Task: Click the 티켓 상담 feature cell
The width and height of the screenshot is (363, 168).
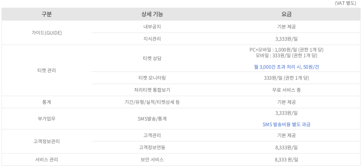Action: point(152,58)
